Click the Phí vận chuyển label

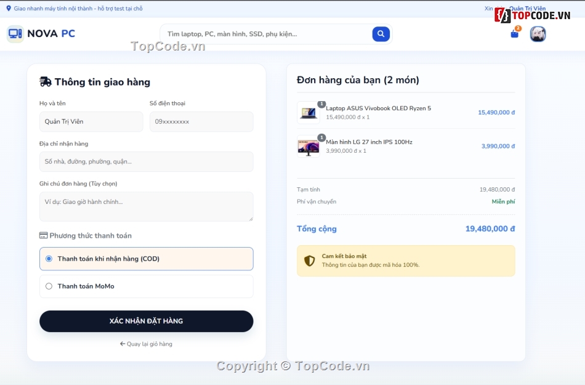(x=317, y=201)
